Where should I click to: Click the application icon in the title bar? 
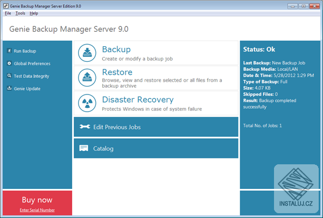click(x=5, y=5)
